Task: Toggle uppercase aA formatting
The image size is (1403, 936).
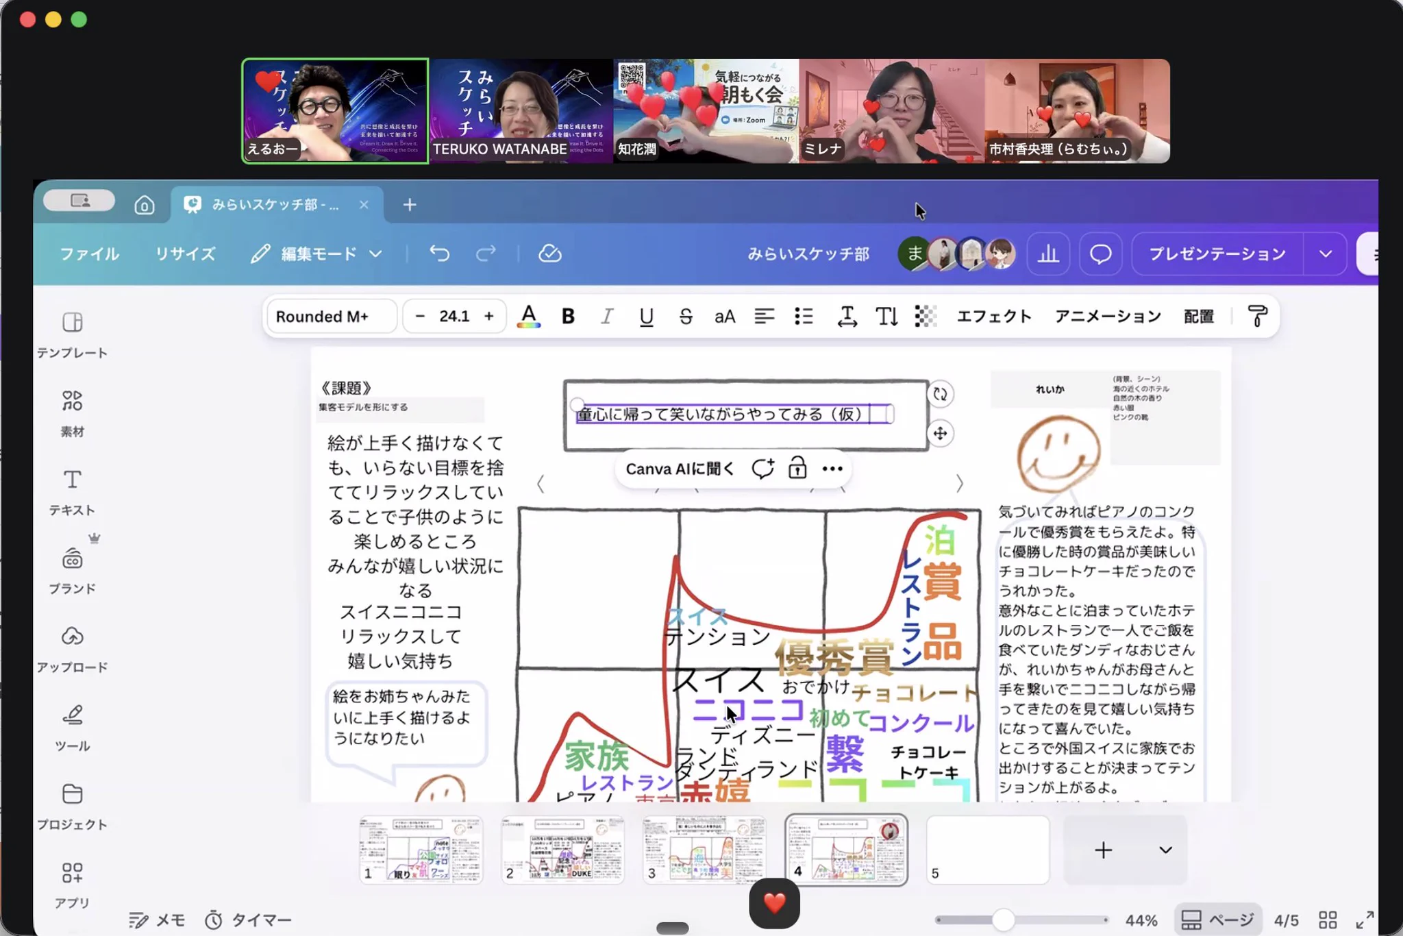Action: [x=725, y=317]
